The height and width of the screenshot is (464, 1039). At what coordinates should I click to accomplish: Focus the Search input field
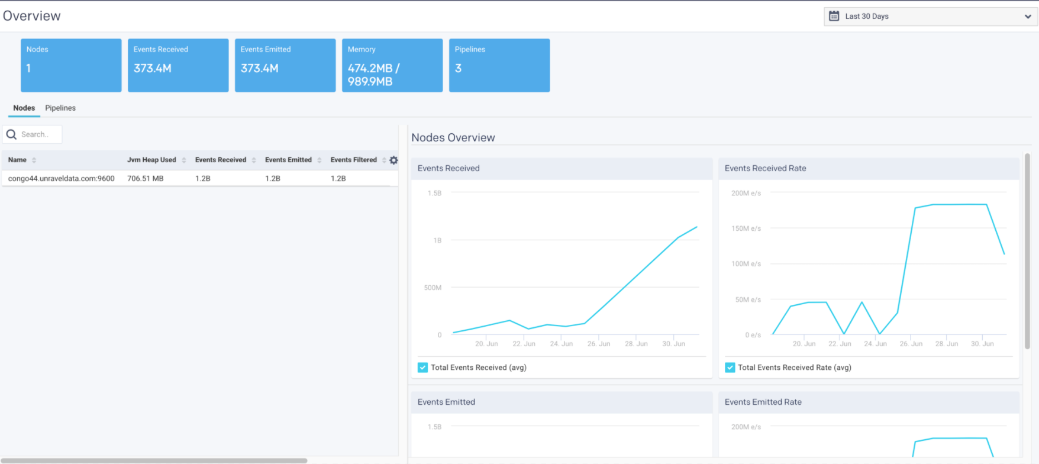click(33, 134)
